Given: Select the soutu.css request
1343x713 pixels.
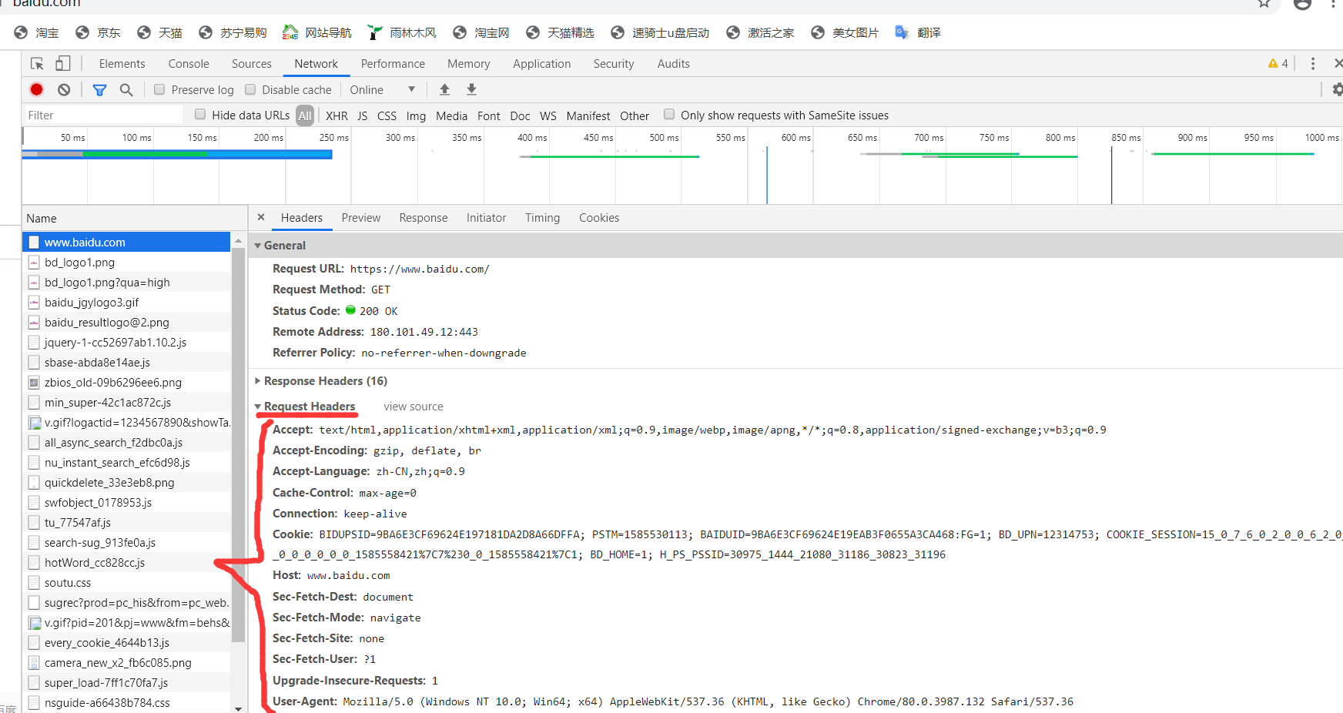Looking at the screenshot, I should pyautogui.click(x=127, y=582).
